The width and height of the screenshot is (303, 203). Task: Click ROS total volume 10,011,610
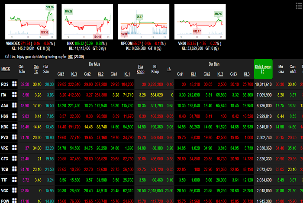[263, 84]
